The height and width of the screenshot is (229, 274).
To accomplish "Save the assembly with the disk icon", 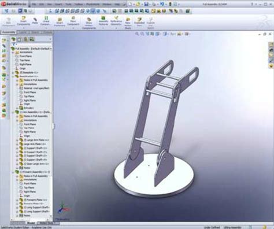I will pyautogui.click(x=146, y=4).
